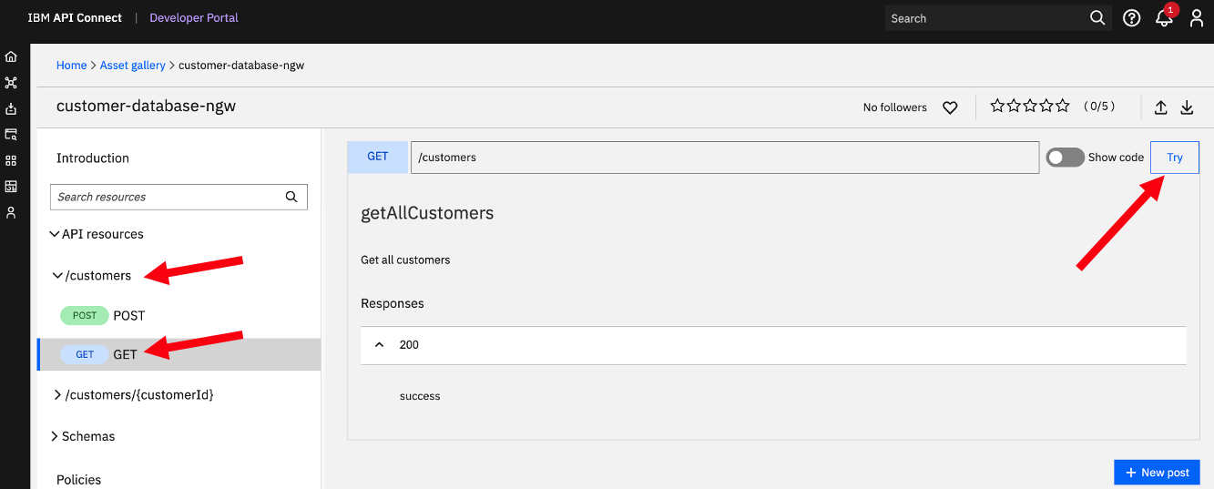Rate with the fifth star
1214x489 pixels.
point(1062,106)
